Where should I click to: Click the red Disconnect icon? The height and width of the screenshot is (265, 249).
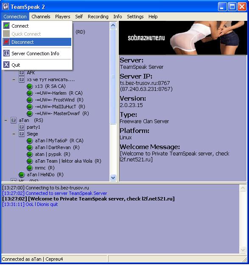6,42
